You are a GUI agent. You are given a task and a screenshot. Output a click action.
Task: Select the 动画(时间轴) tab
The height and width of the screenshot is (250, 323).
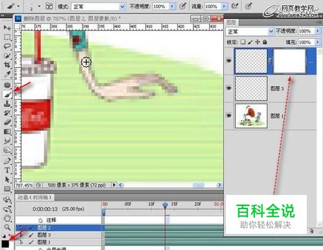tap(35, 198)
